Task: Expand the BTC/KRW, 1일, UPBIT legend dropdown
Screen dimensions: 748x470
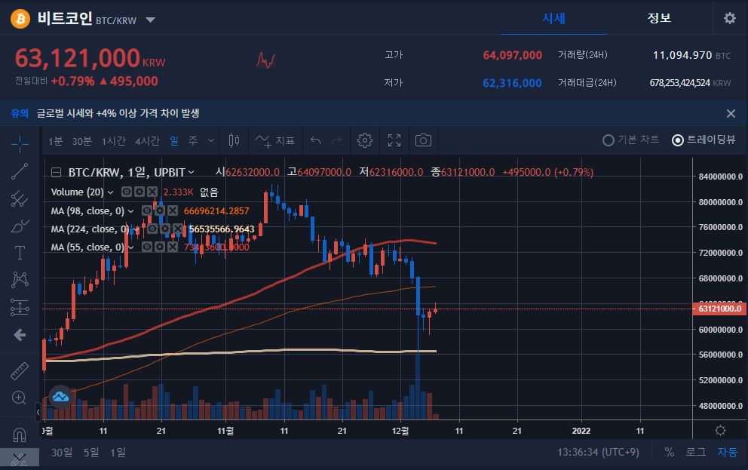Action: click(192, 172)
